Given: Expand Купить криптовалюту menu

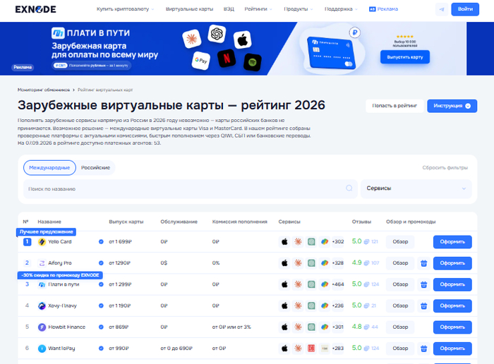Looking at the screenshot, I should tap(126, 9).
